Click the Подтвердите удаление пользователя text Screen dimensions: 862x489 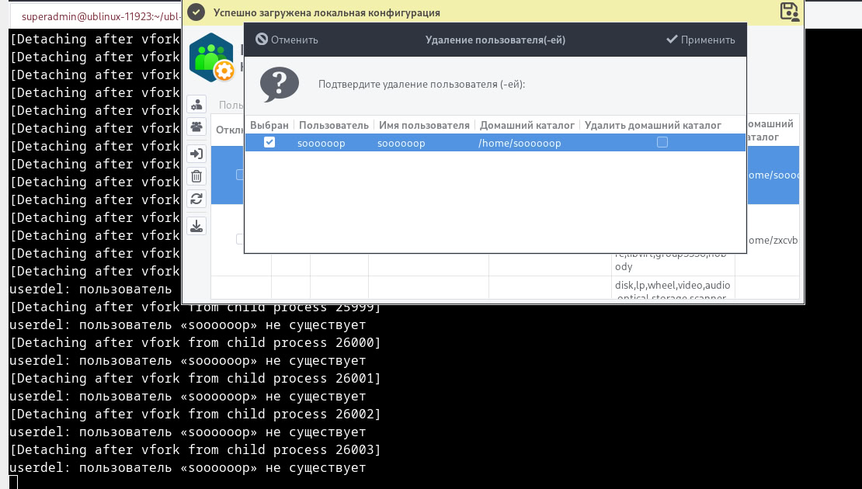pos(422,84)
